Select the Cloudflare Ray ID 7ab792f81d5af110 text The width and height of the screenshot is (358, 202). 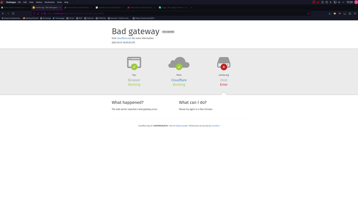tap(160, 126)
